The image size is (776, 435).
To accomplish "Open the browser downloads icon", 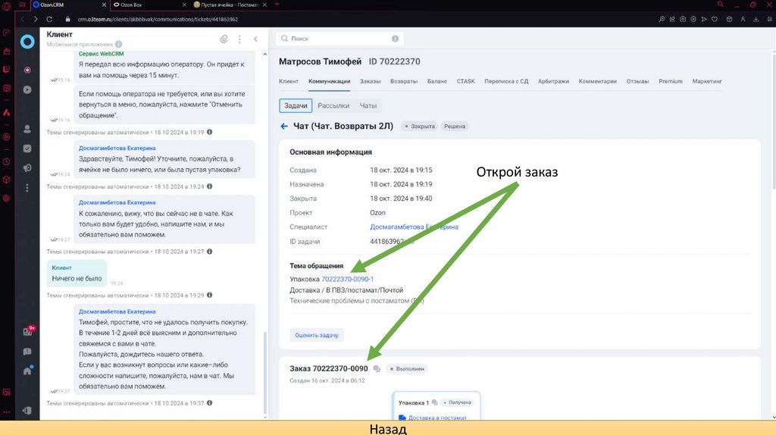I will click(x=756, y=19).
